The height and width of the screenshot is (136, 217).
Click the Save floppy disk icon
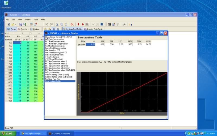pos(21,24)
